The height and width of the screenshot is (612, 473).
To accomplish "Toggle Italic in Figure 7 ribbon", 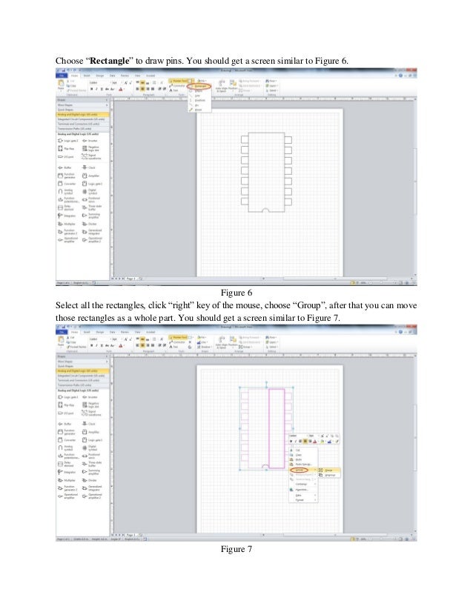I will [x=96, y=346].
